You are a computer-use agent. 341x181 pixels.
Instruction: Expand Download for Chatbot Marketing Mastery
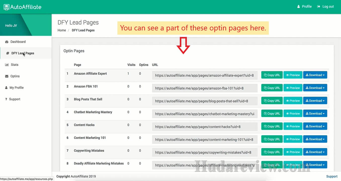tap(315, 113)
